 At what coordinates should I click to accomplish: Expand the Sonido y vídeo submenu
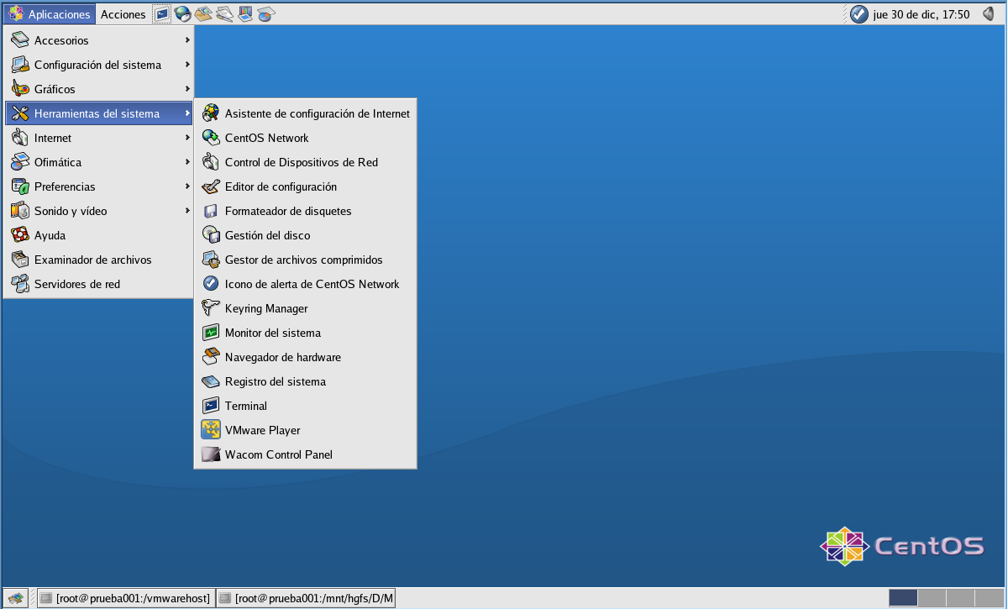[99, 211]
